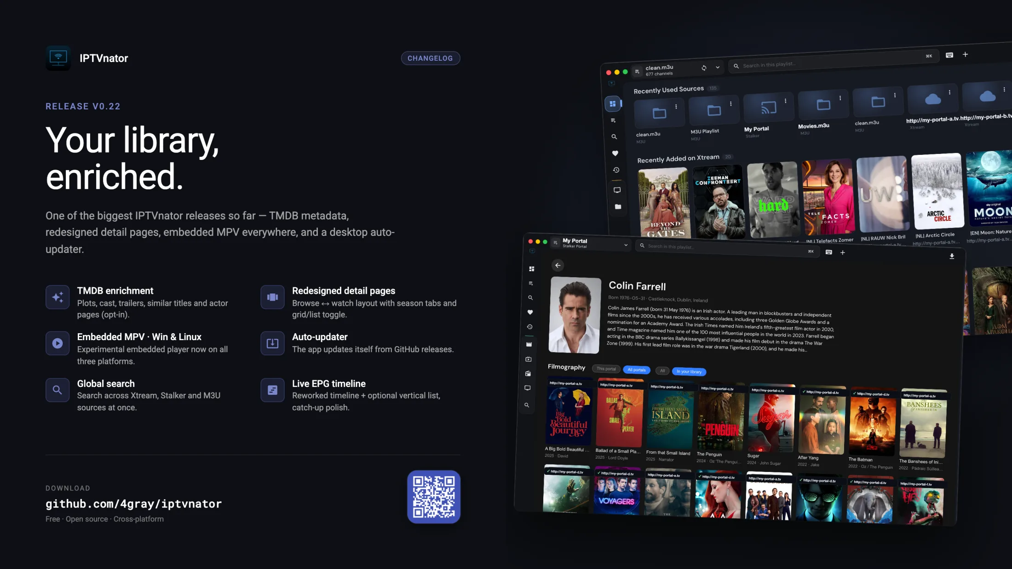
Task: Refresh the clean.m3u playlist
Action: [x=704, y=68]
